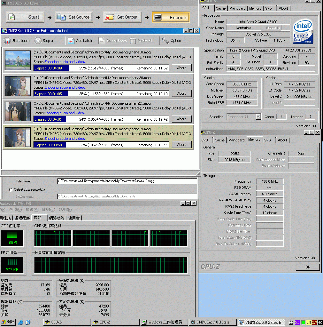Viewport: 323px width, 327px height.
Task: Select shana18.mpg thumbnail
Action: 18,60
